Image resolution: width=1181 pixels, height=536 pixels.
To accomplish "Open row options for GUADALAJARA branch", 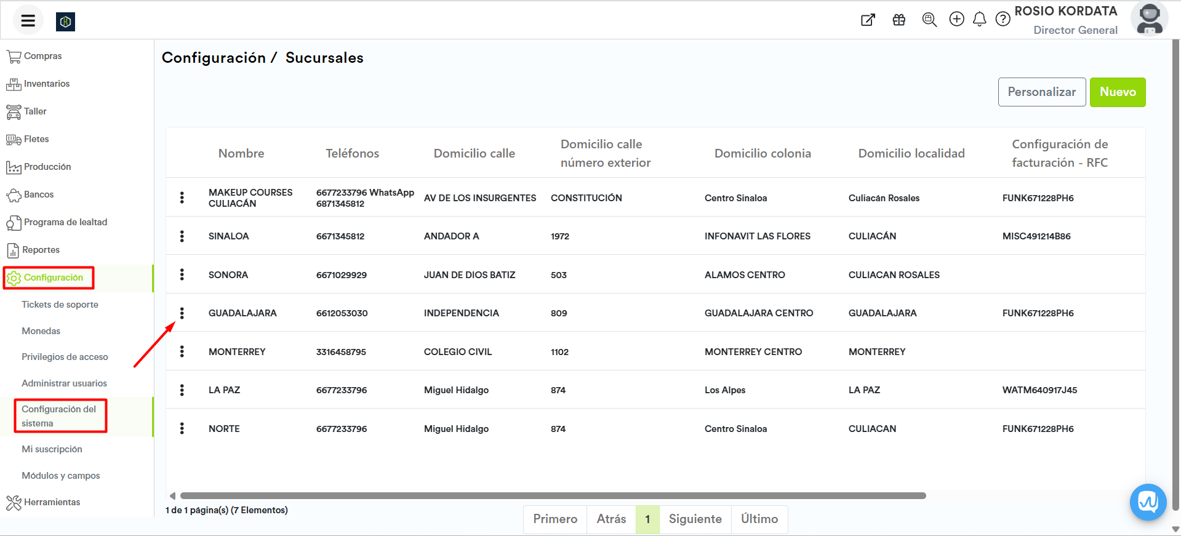I will point(182,313).
